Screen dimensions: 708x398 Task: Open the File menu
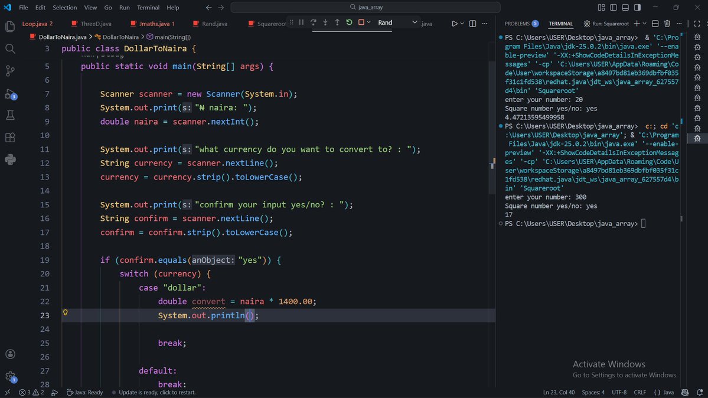coord(24,7)
